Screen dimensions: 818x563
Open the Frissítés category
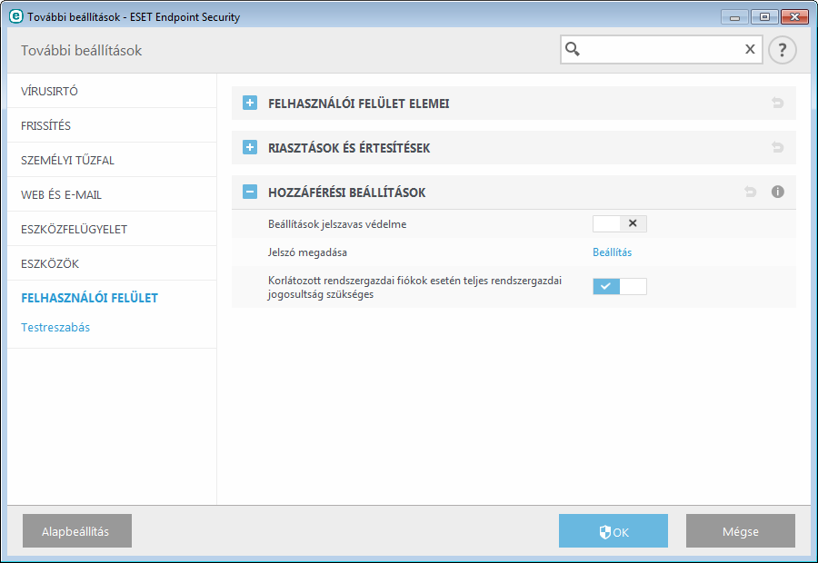click(x=112, y=125)
